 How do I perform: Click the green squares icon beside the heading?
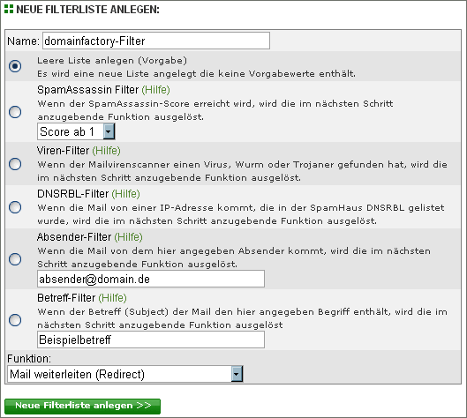(9, 9)
